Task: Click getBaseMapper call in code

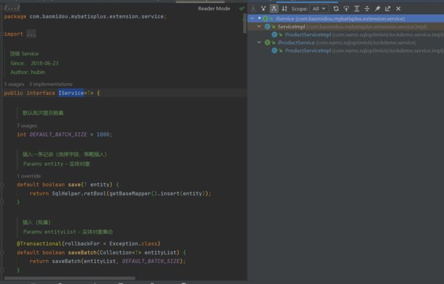Action: click(130, 193)
